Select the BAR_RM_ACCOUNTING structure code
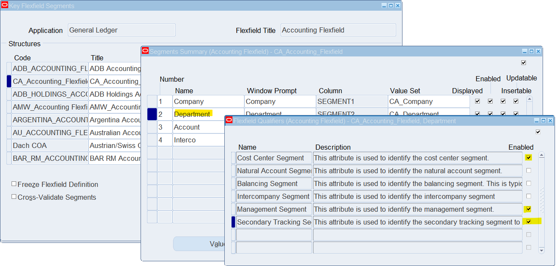Screen dimensions: 558x266 click(50, 158)
